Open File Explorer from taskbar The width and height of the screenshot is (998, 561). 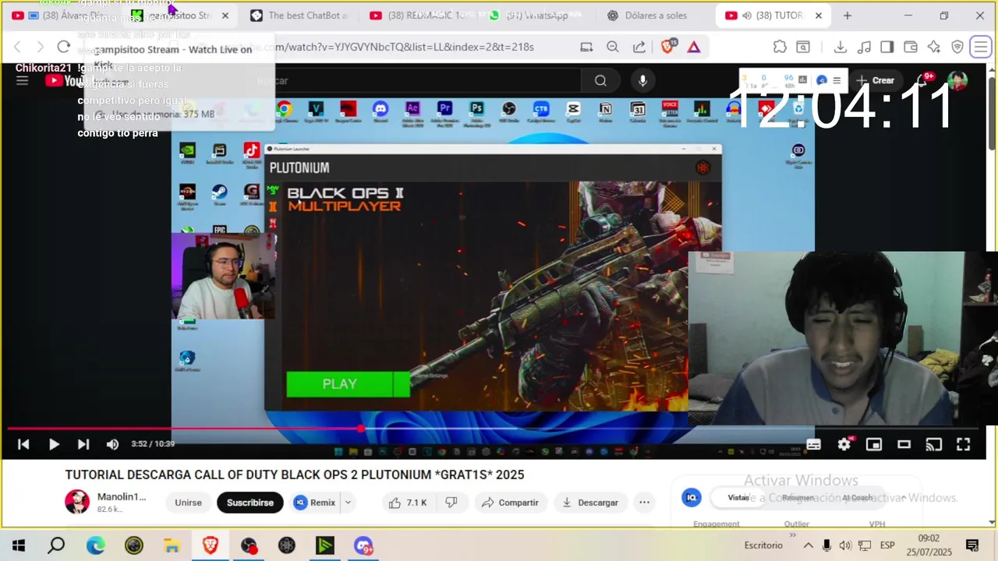[172, 545]
